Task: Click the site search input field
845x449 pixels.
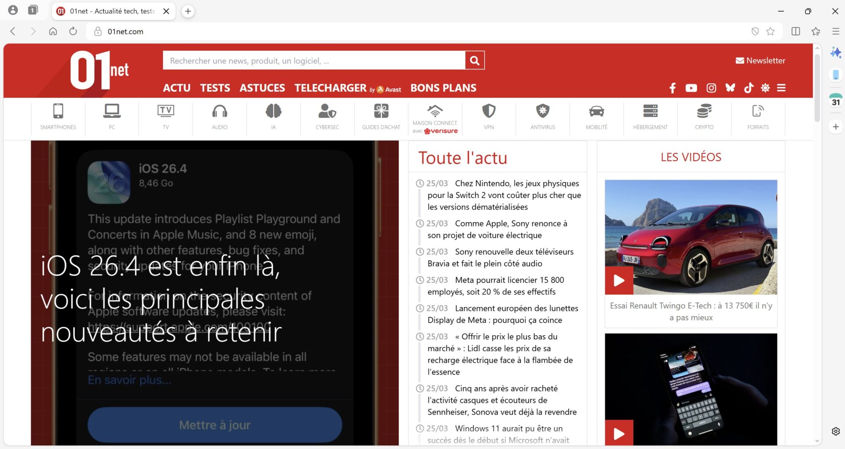Action: point(314,60)
